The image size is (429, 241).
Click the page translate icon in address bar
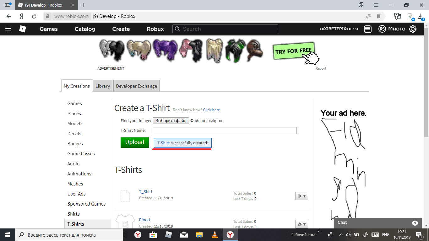click(368, 16)
